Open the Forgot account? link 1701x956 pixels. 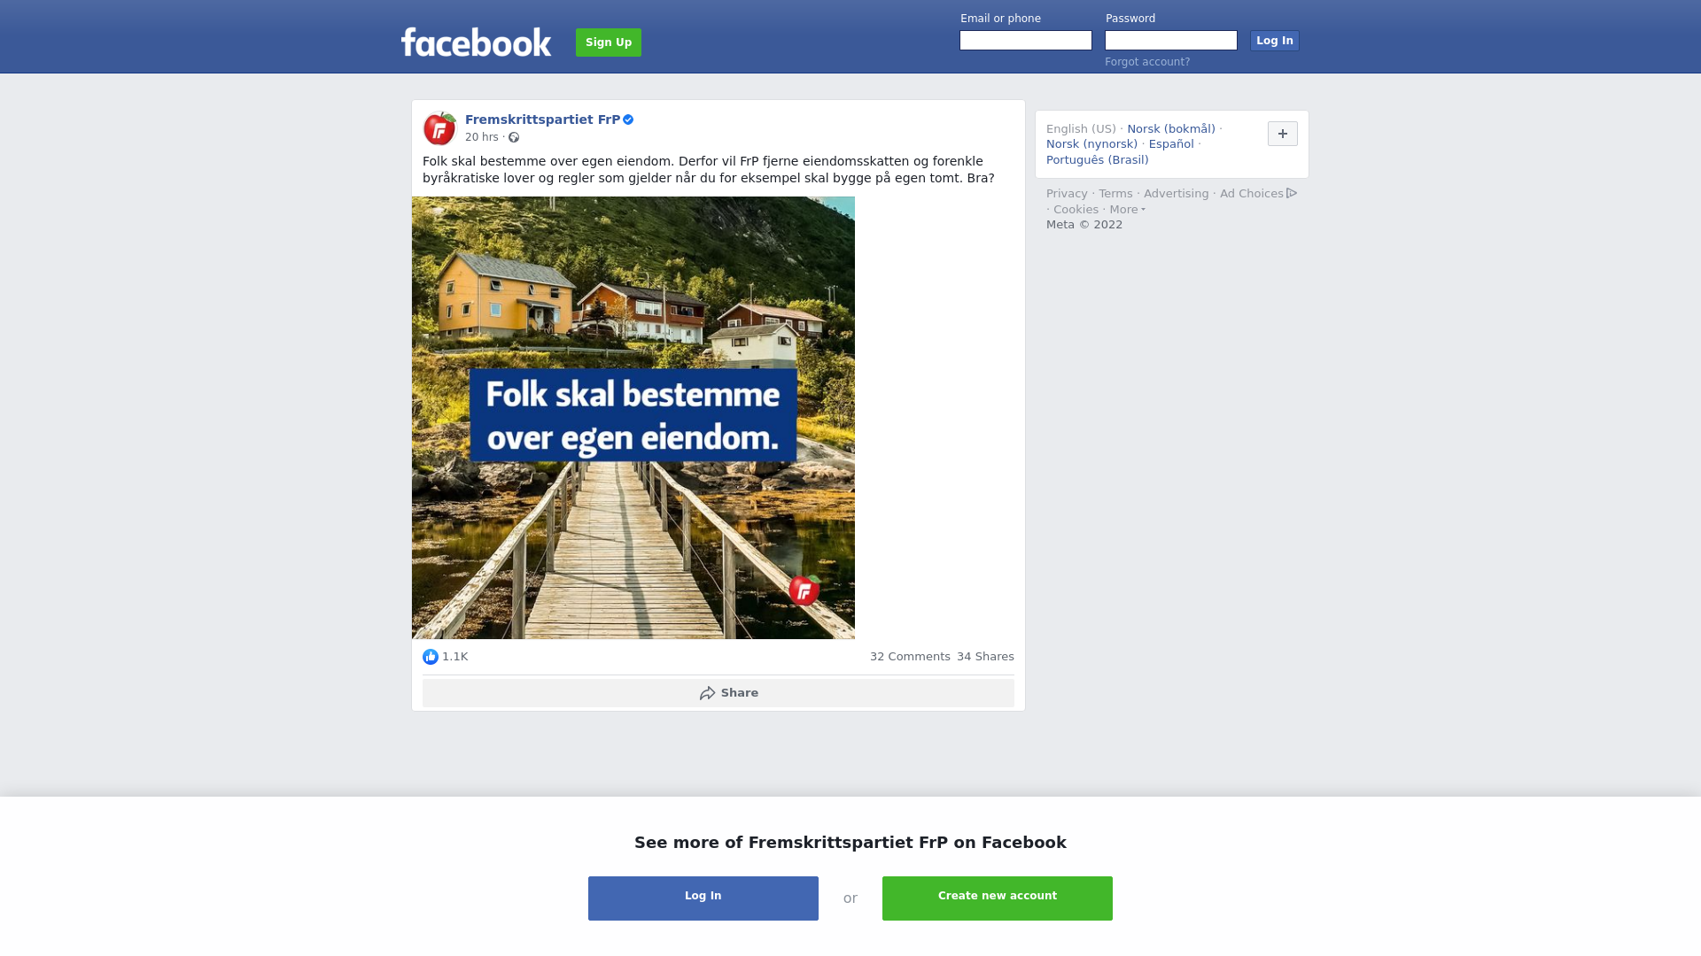[1147, 62]
